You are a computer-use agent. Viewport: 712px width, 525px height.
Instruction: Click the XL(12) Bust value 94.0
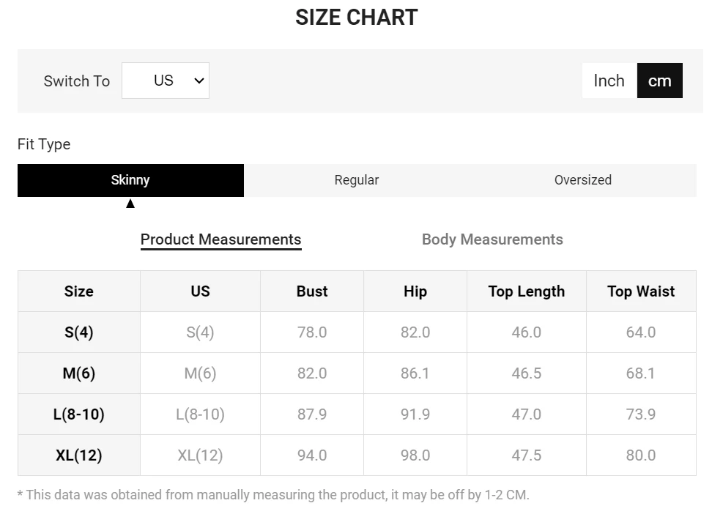point(312,455)
